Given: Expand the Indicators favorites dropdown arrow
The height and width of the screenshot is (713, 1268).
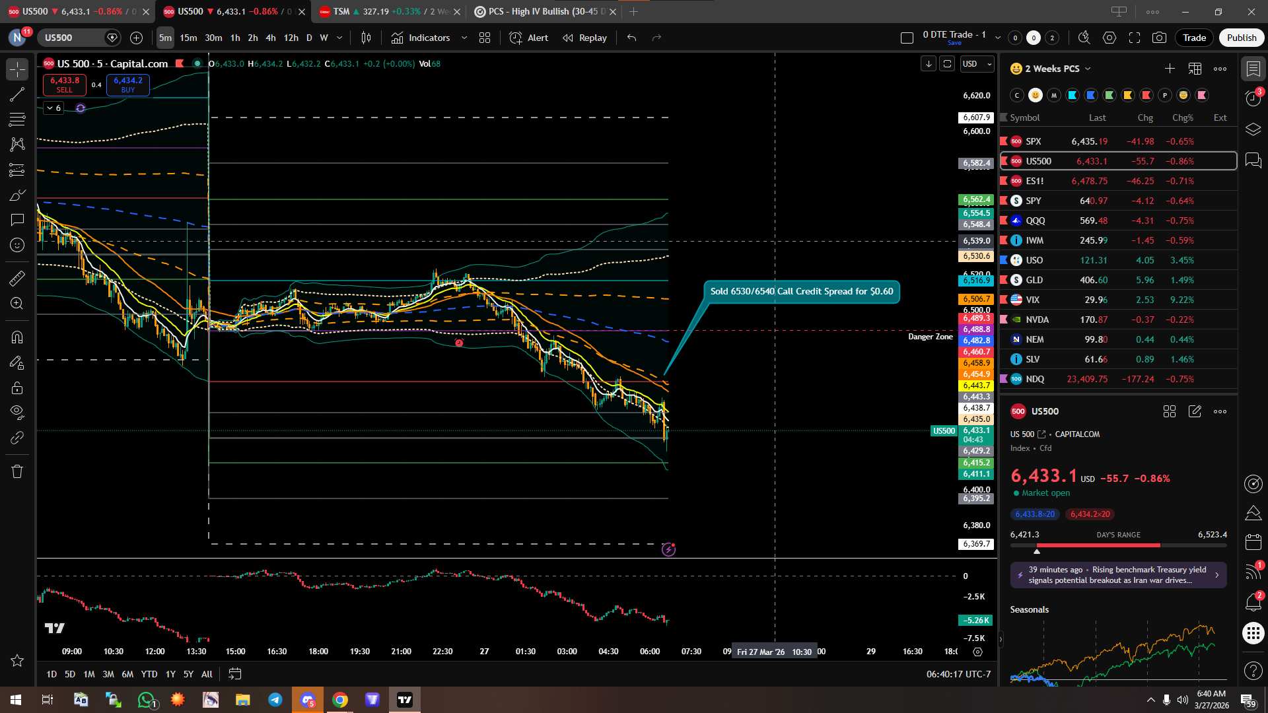Looking at the screenshot, I should click(464, 38).
